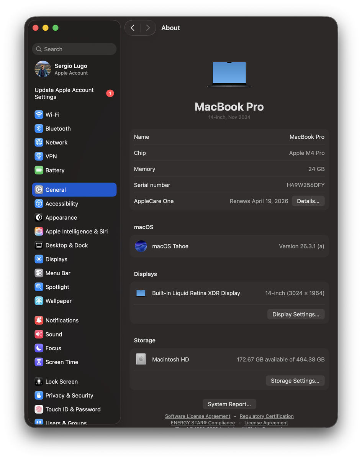
Task: Open the Wallpaper settings icon
Action: (x=39, y=301)
